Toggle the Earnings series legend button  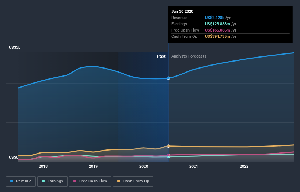click(52, 181)
